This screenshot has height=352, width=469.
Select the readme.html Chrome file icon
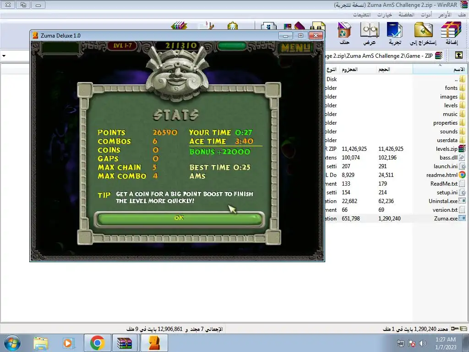[x=463, y=175]
